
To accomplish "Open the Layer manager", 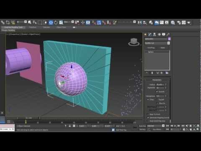I will [151, 22].
